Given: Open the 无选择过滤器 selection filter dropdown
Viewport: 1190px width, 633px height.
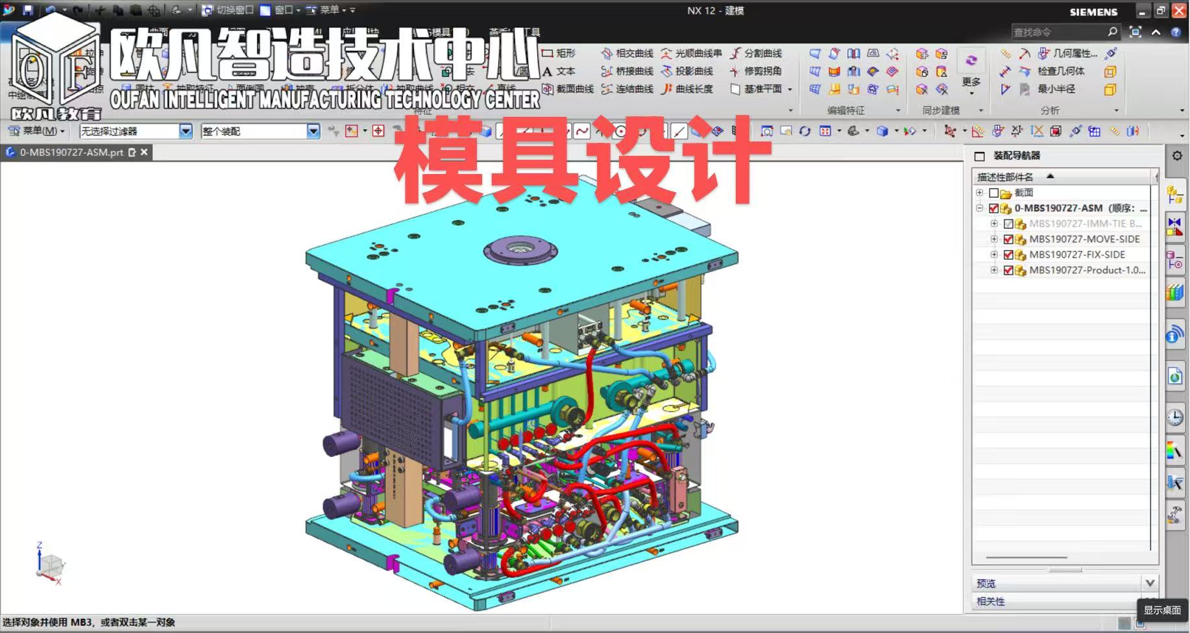Looking at the screenshot, I should [x=186, y=131].
